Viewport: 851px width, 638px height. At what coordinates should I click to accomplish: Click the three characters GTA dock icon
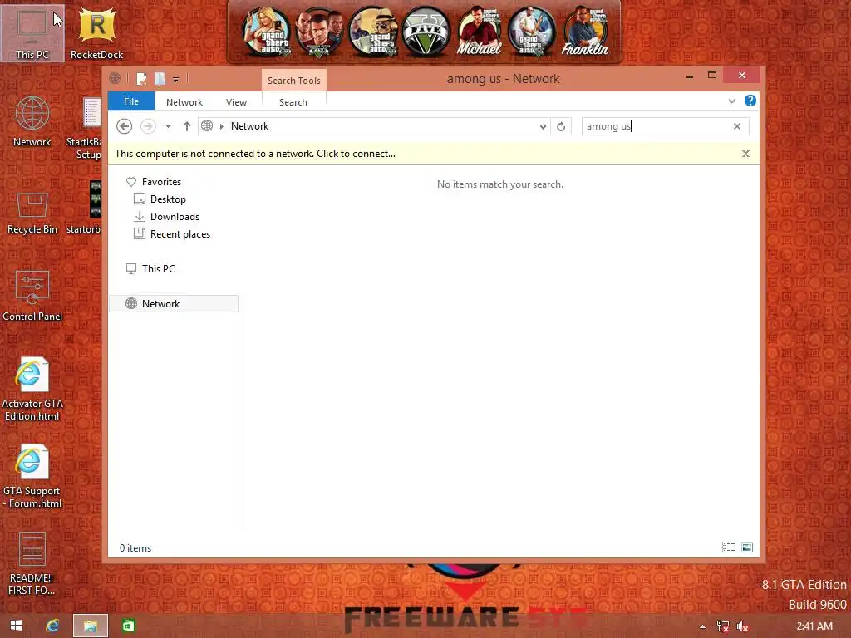[320, 32]
